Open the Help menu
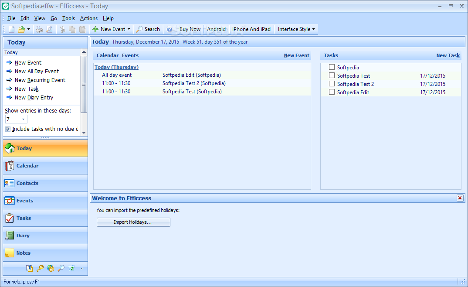The image size is (468, 287). click(x=108, y=18)
